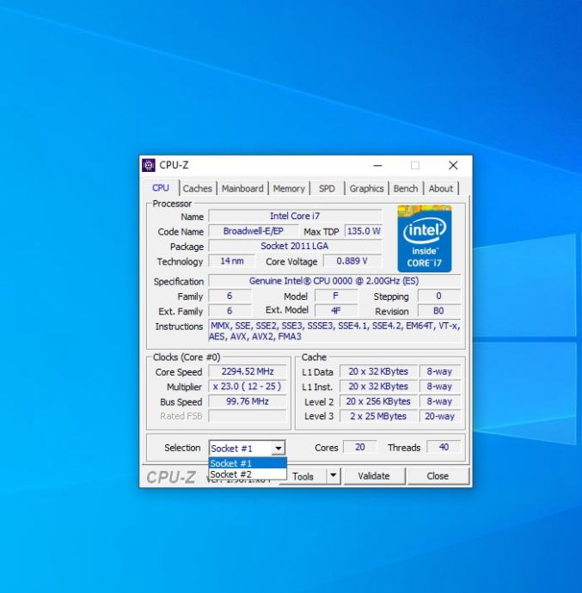Collapse the Selection combo box arrow
This screenshot has width=582, height=593.
click(x=278, y=448)
